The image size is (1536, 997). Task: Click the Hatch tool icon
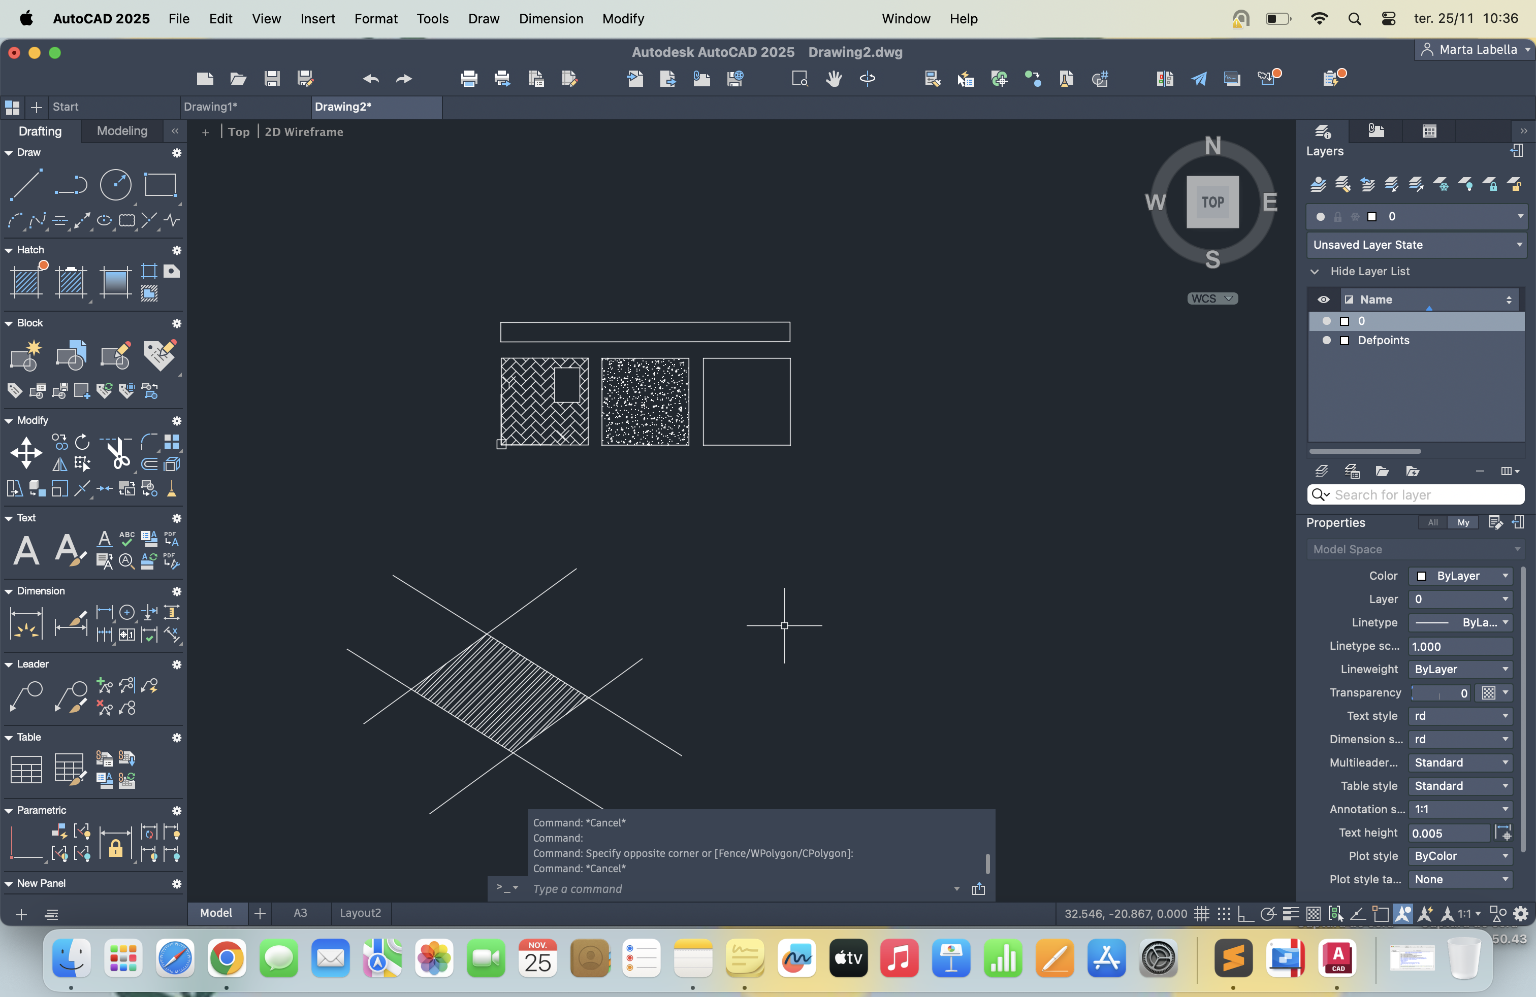[26, 282]
